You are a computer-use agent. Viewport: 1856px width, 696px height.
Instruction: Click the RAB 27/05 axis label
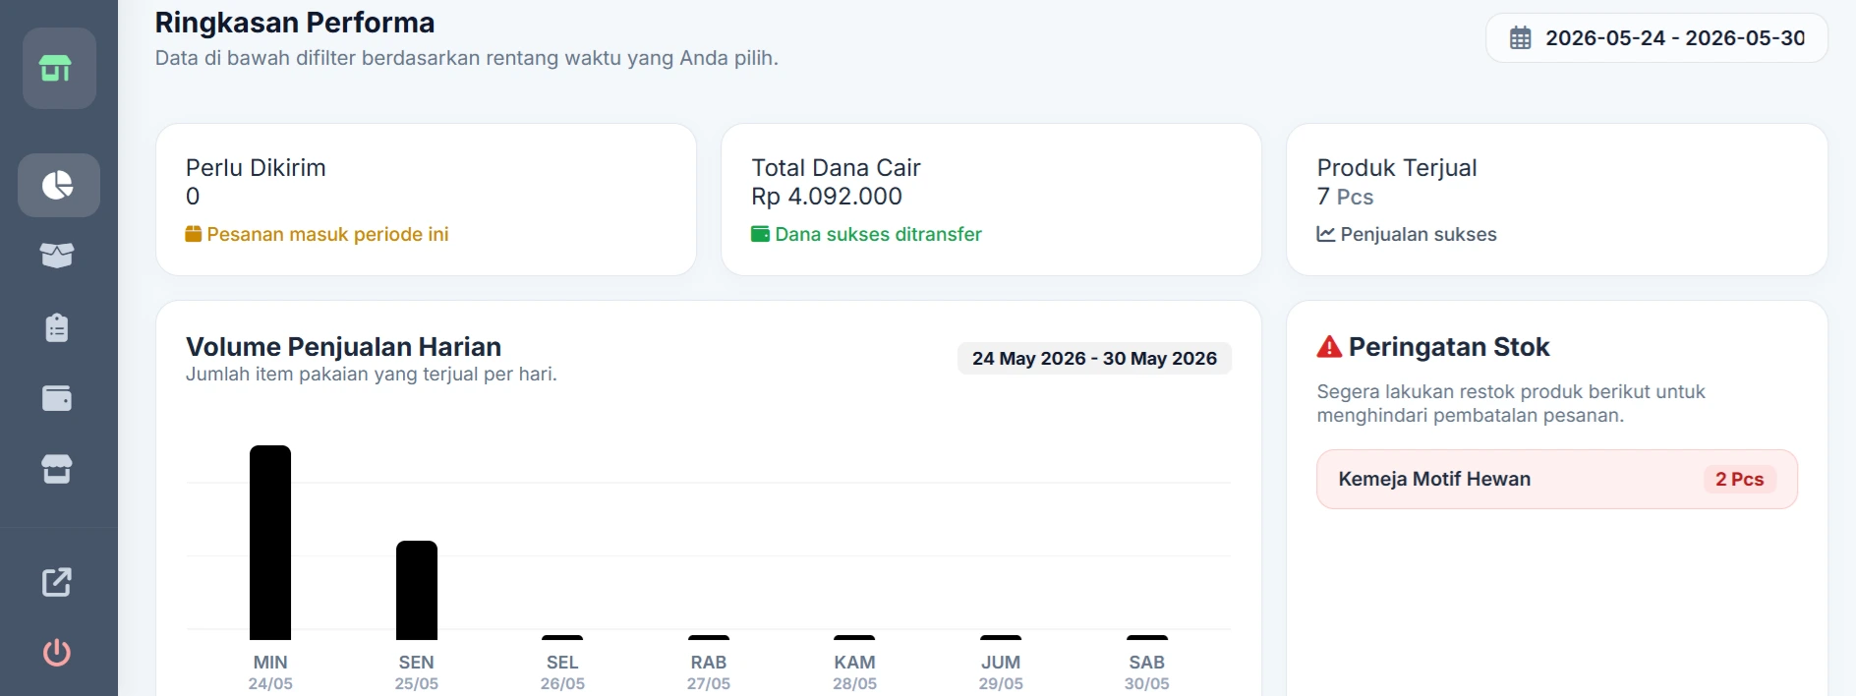pyautogui.click(x=709, y=672)
